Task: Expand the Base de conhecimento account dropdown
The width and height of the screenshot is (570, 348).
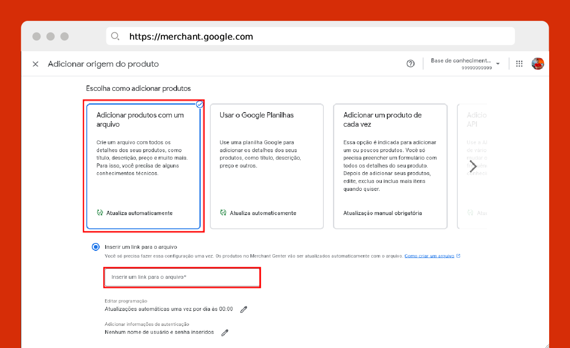Action: tap(498, 64)
